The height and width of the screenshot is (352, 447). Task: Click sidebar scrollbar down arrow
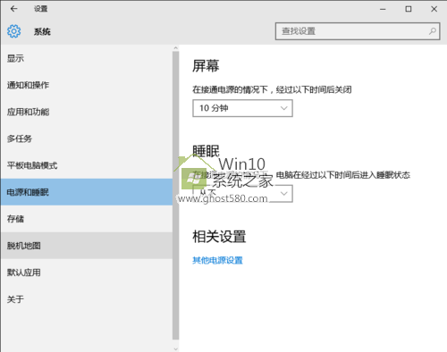pos(175,348)
